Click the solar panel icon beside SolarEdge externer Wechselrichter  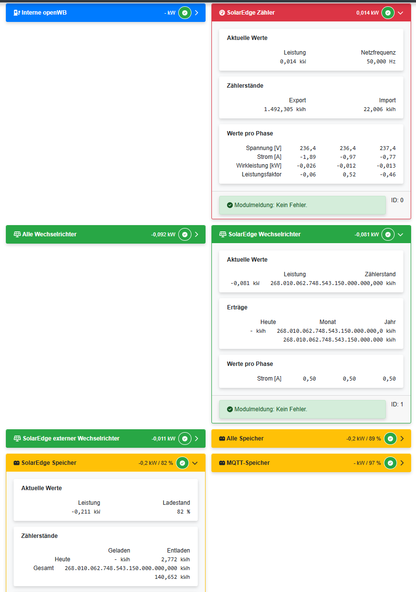pos(17,439)
